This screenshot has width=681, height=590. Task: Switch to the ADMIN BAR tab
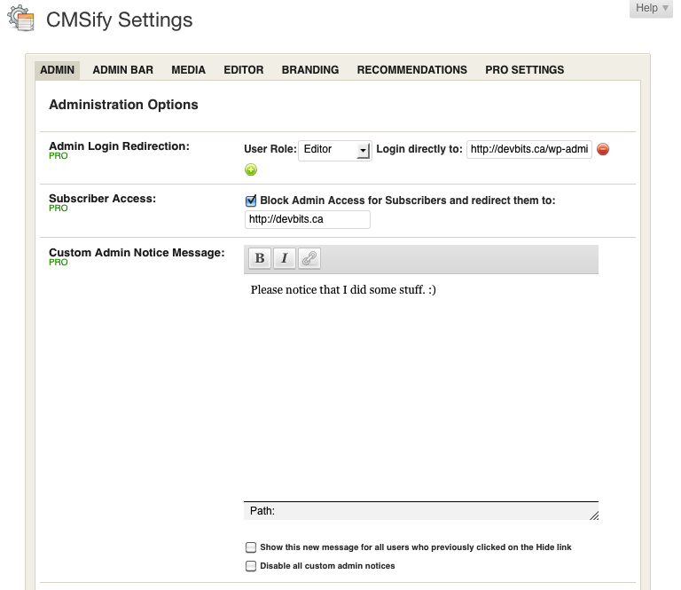pos(123,70)
